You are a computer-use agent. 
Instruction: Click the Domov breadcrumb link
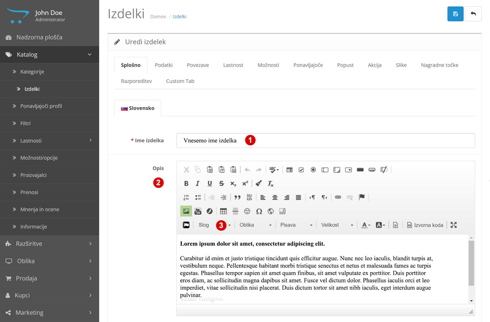[x=158, y=17]
